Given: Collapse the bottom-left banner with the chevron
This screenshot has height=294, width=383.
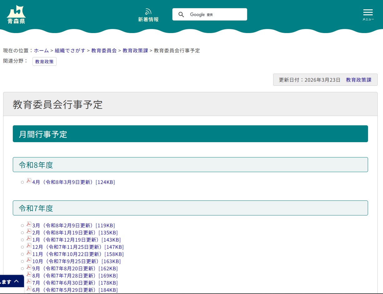Looking at the screenshot, I should click(x=16, y=281).
